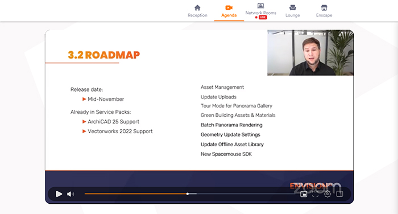Open the Network Rooms label
The image size is (398, 214).
pyautogui.click(x=260, y=13)
